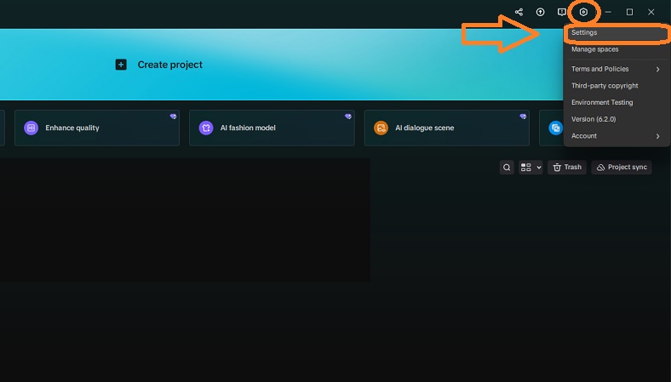The width and height of the screenshot is (671, 382).
Task: Expand the Account submenu
Action: (x=615, y=136)
